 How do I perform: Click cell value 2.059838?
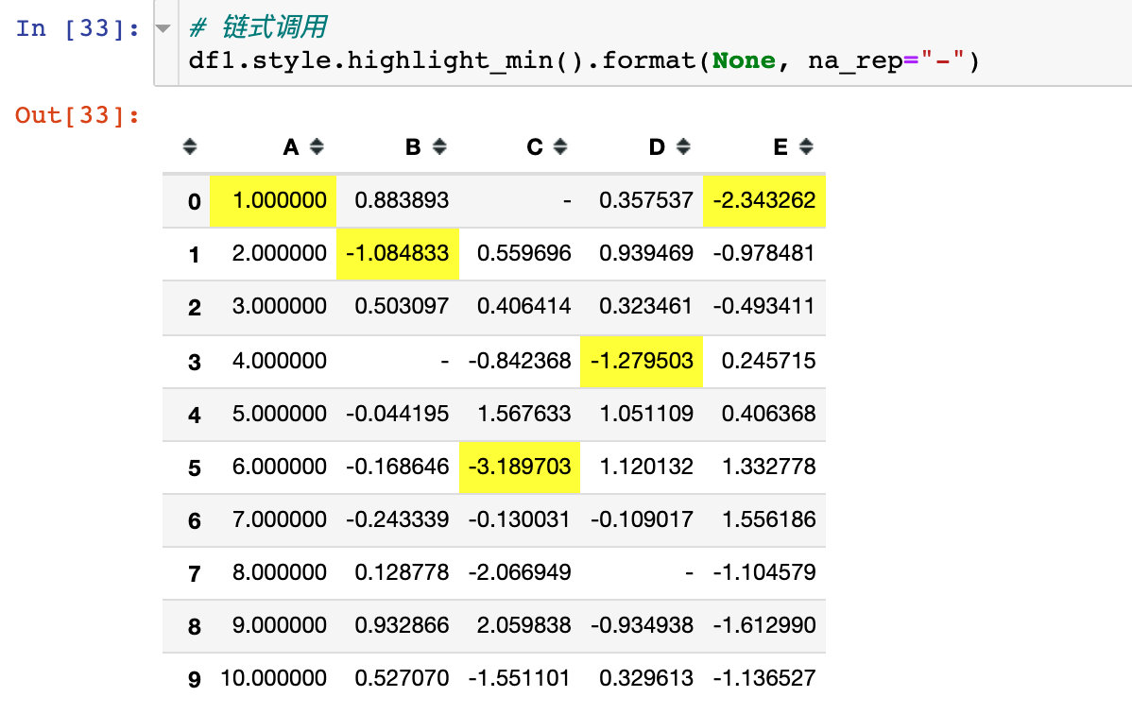click(x=524, y=624)
